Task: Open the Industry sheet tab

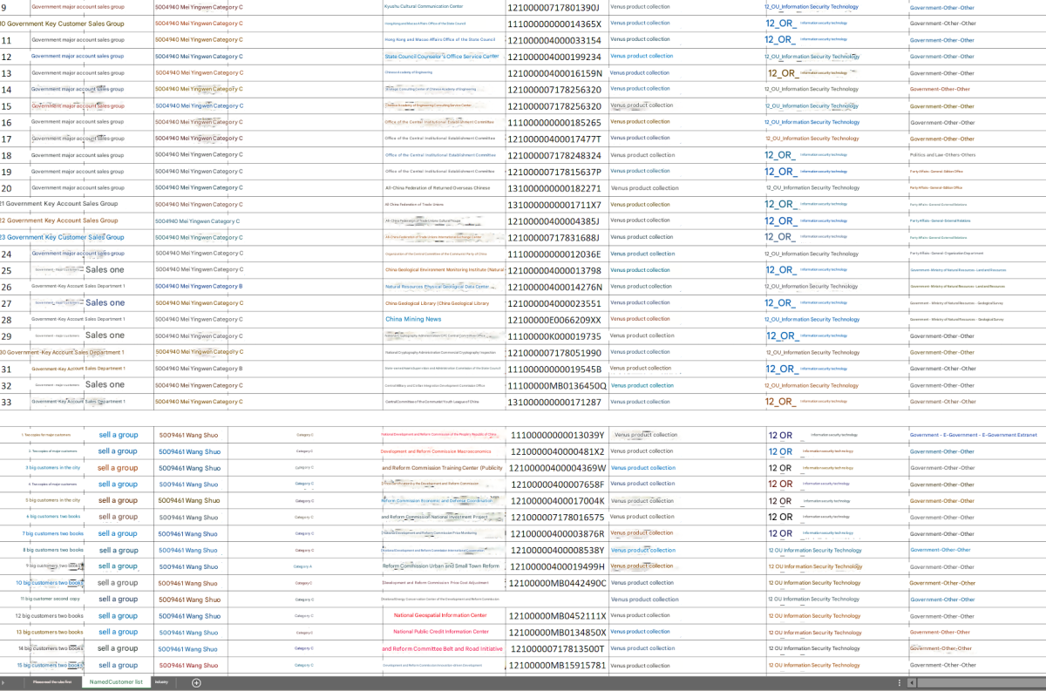Action: point(161,682)
